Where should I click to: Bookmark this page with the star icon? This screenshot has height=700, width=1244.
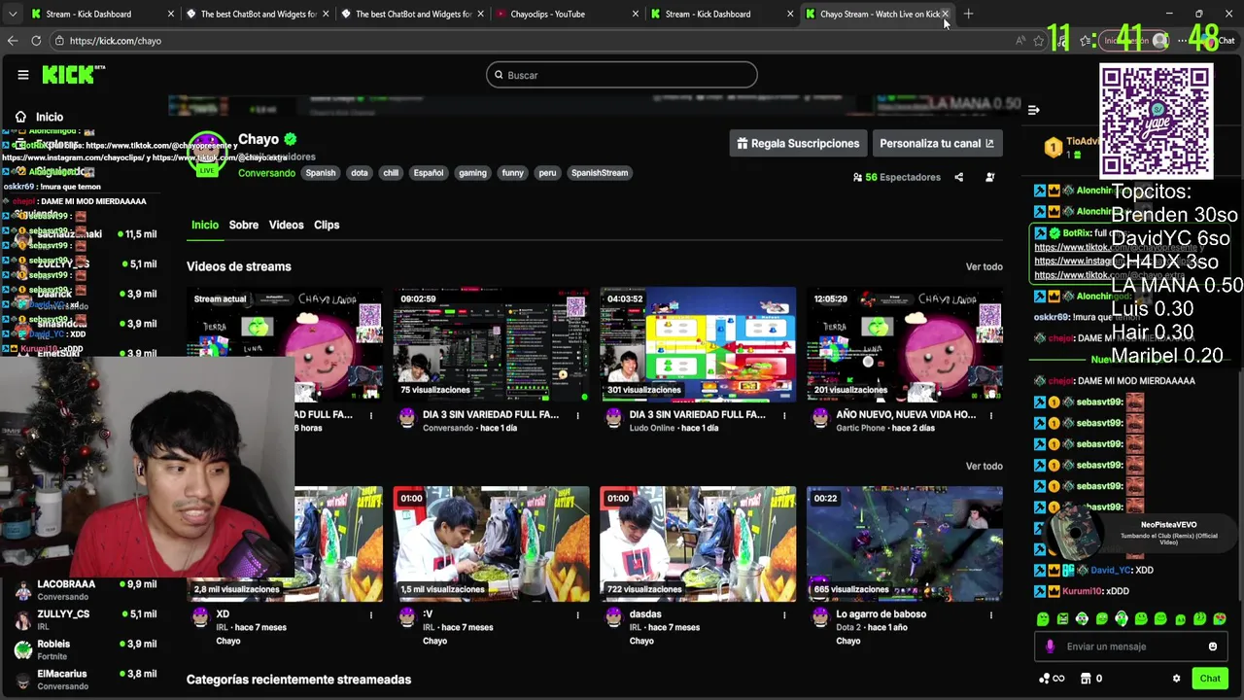point(1039,41)
